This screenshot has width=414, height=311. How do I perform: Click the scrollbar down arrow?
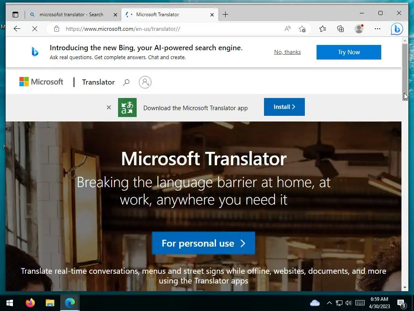tap(405, 288)
